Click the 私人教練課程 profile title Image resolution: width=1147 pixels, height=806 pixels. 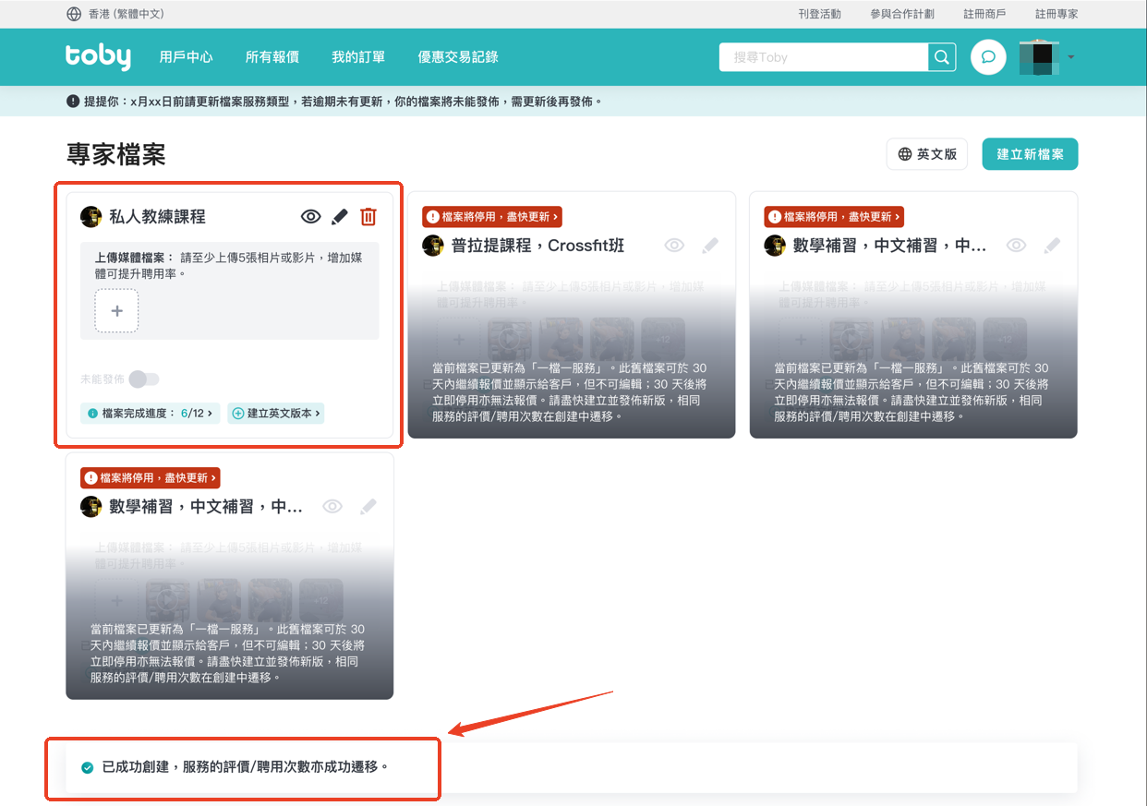coord(157,217)
